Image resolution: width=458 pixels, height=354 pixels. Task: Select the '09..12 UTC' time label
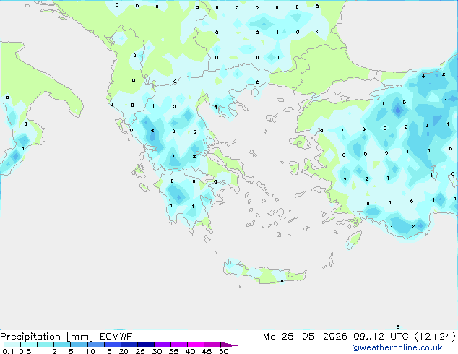pos(380,337)
